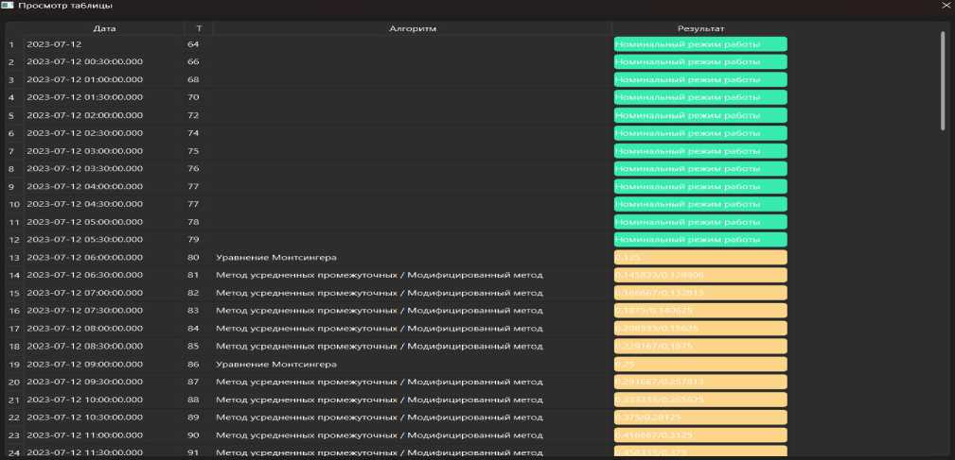Click the T column header
955x460 pixels.
point(199,28)
